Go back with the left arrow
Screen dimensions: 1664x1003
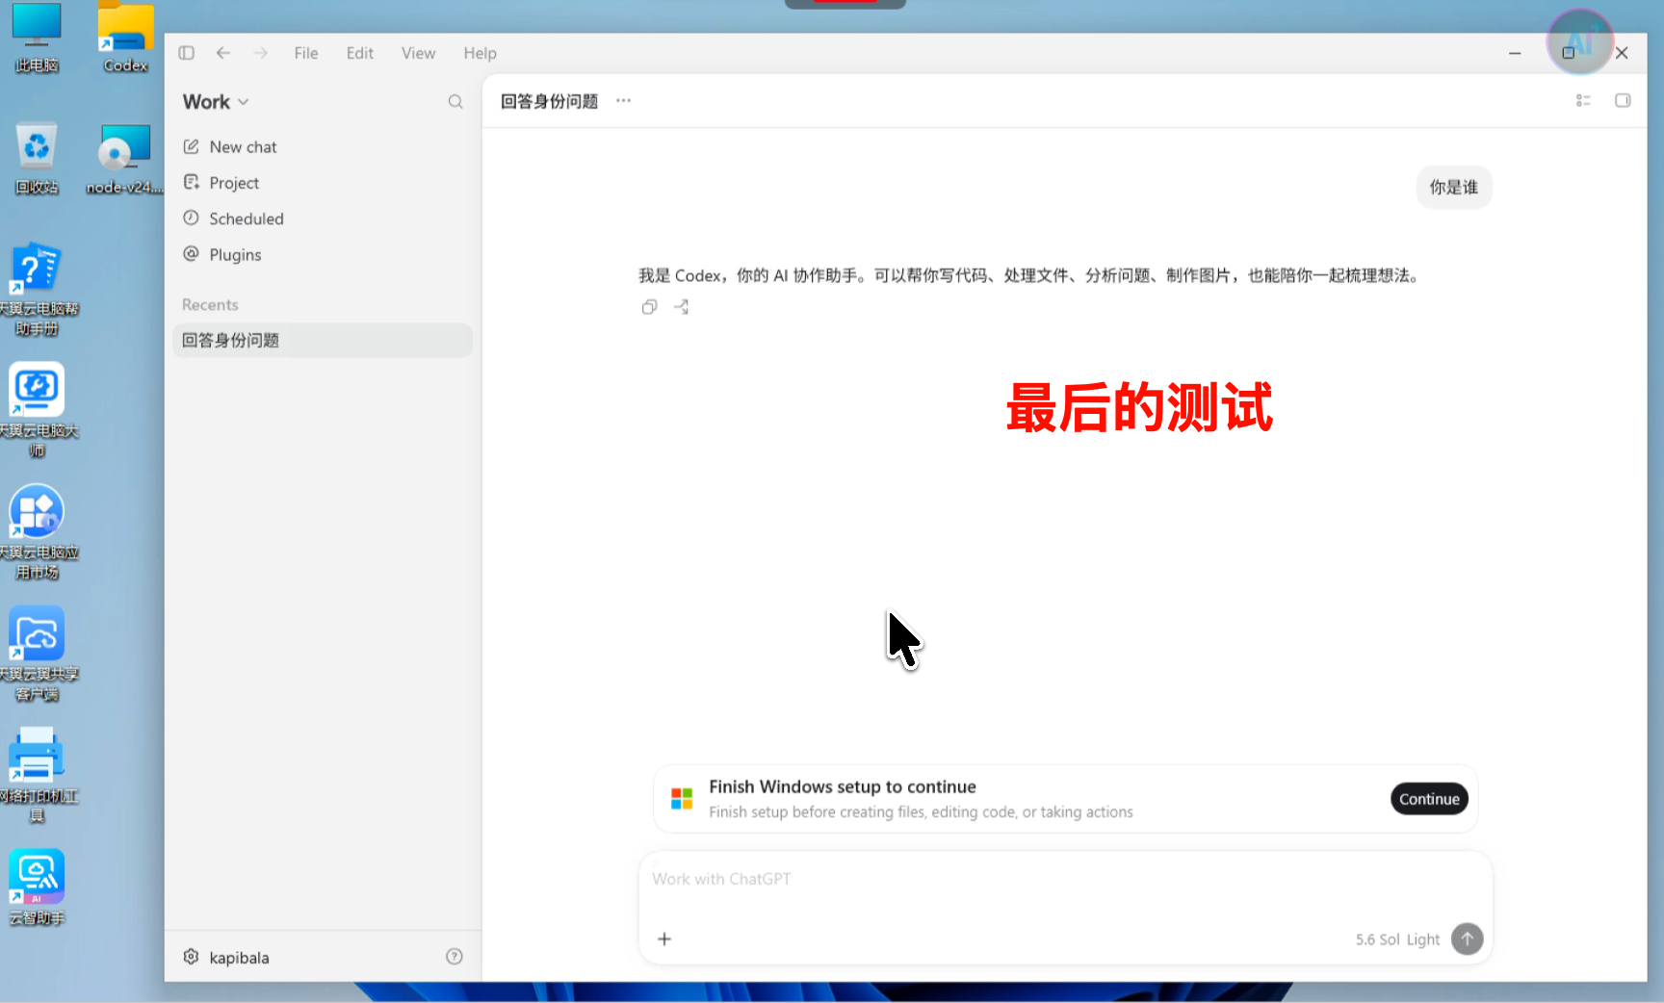(x=223, y=53)
